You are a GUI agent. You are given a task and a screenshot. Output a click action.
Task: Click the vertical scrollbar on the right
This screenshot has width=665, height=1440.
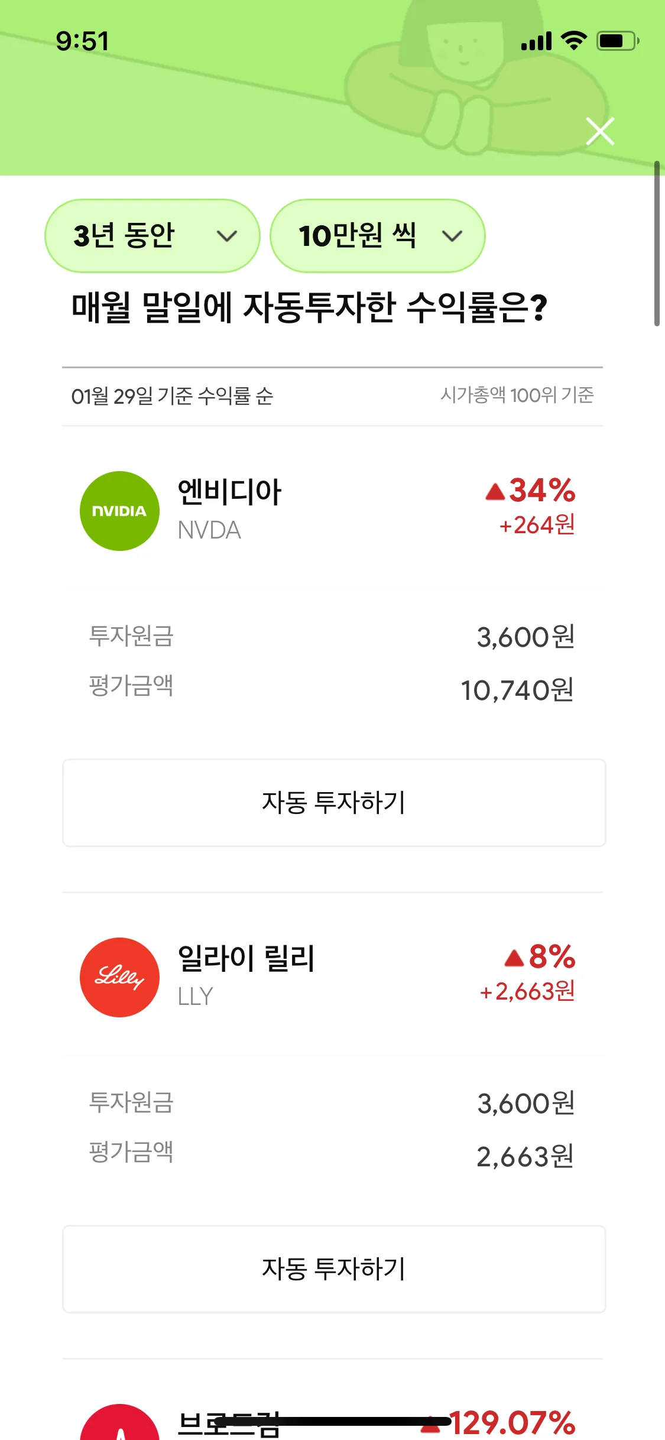coord(657,244)
